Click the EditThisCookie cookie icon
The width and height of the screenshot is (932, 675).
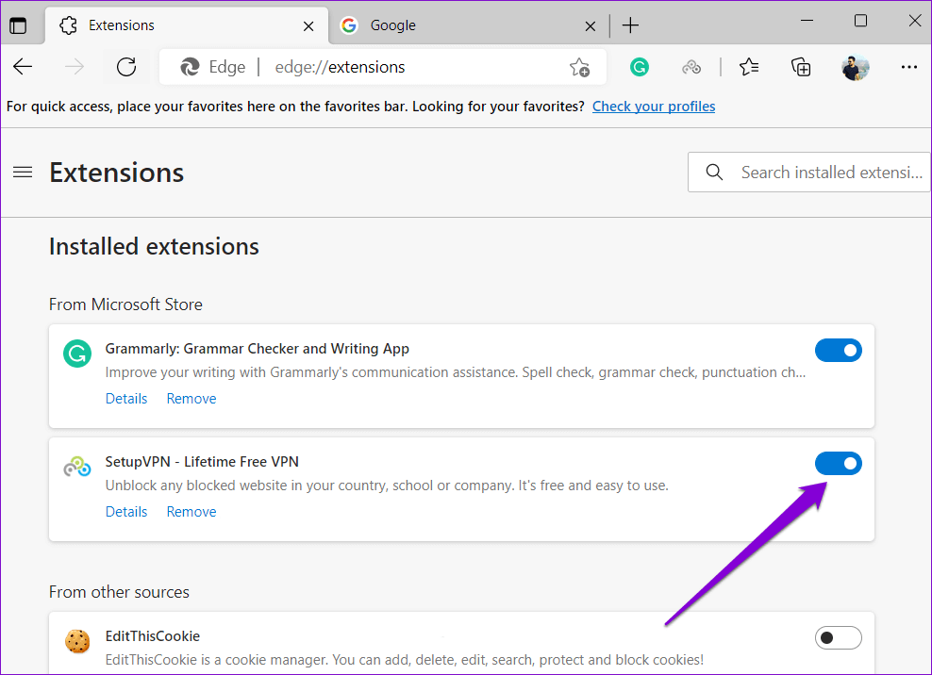(x=77, y=641)
